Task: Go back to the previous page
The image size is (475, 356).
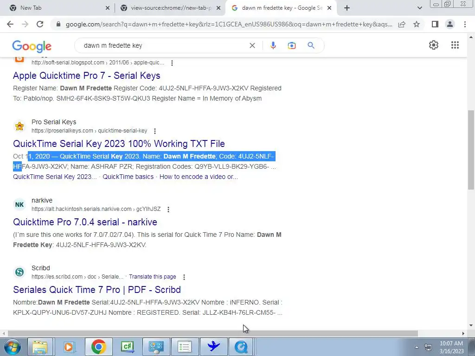Action: (x=10, y=24)
